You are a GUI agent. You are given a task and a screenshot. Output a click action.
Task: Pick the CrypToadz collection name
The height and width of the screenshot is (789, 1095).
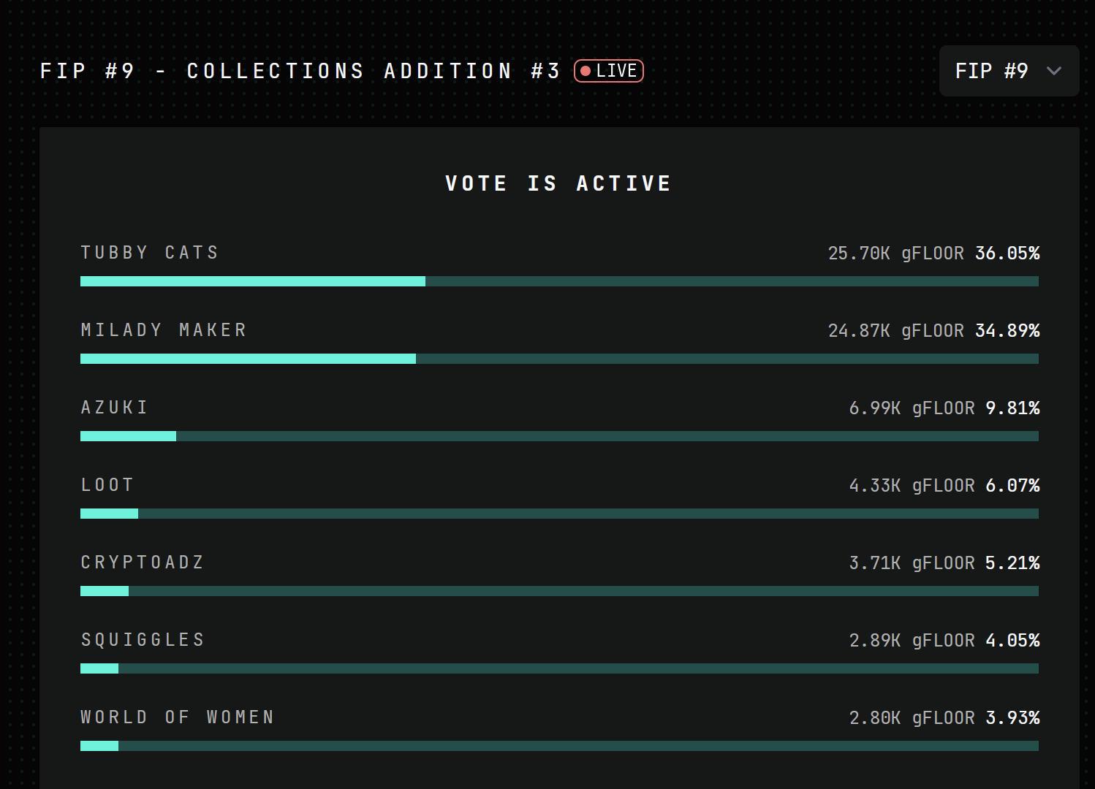click(143, 563)
